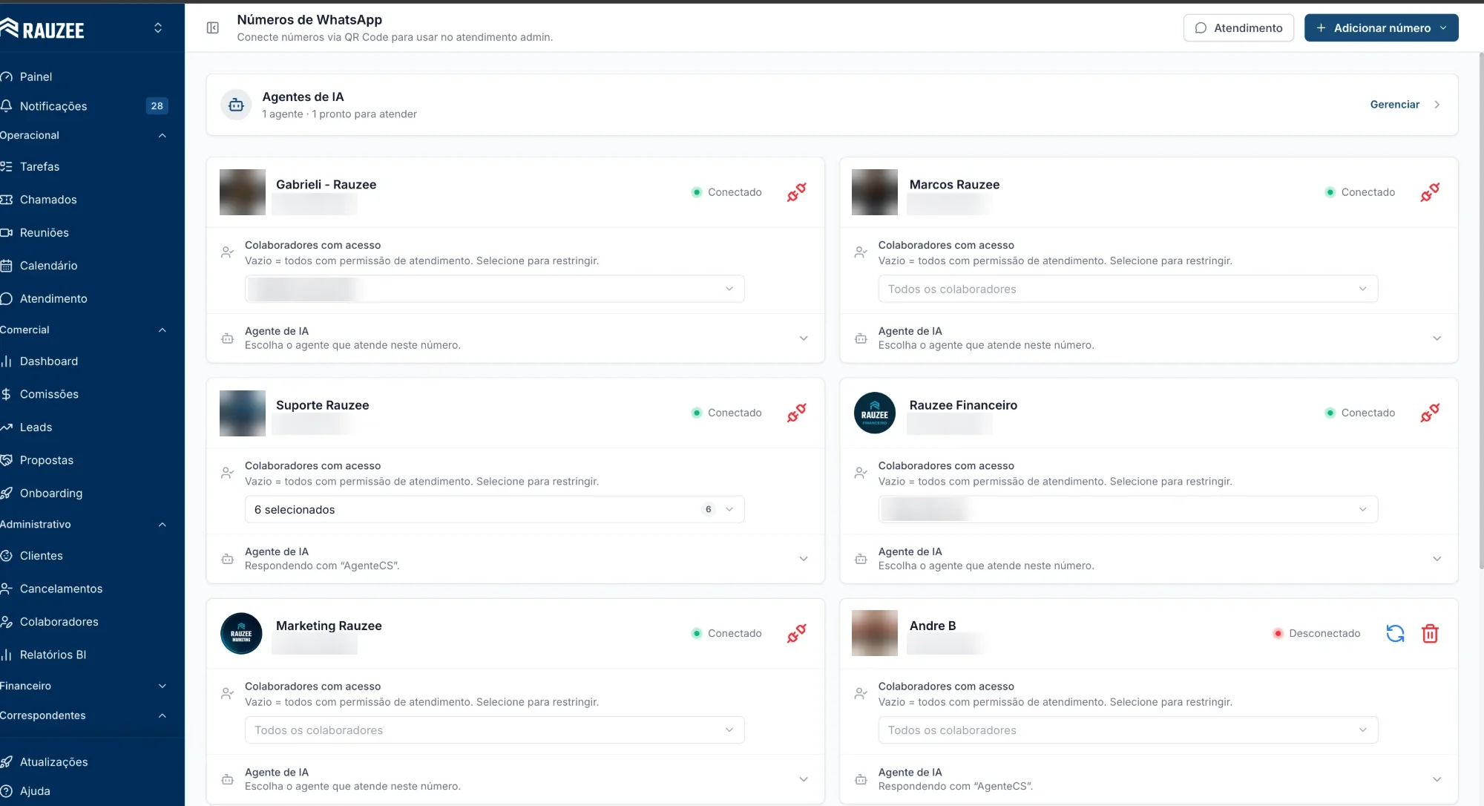The image size is (1484, 806).
Task: Click the Rauzee logo in sidebar
Action: [42, 29]
